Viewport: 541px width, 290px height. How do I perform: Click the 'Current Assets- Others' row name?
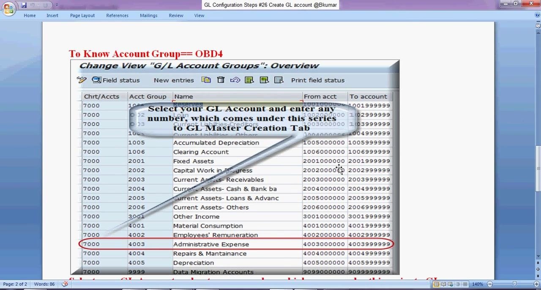(211, 207)
